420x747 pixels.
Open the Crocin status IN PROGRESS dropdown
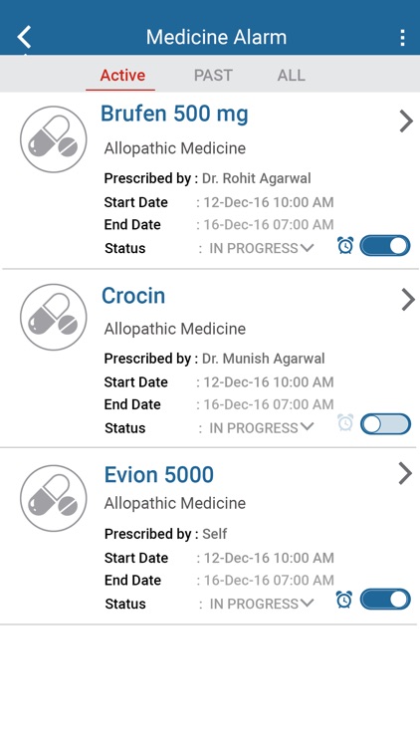(x=262, y=428)
